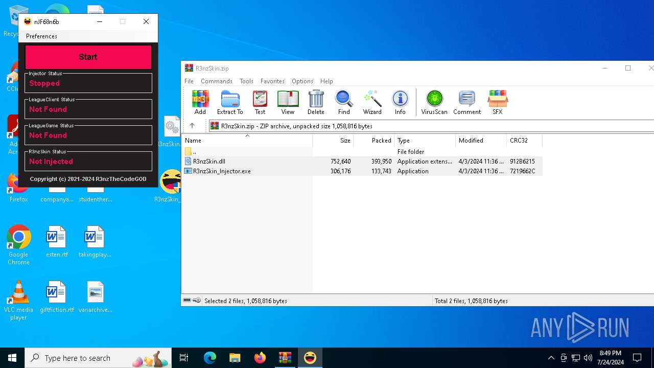Open Google Chrome desktop shortcut
The image size is (654, 368).
pyautogui.click(x=18, y=245)
